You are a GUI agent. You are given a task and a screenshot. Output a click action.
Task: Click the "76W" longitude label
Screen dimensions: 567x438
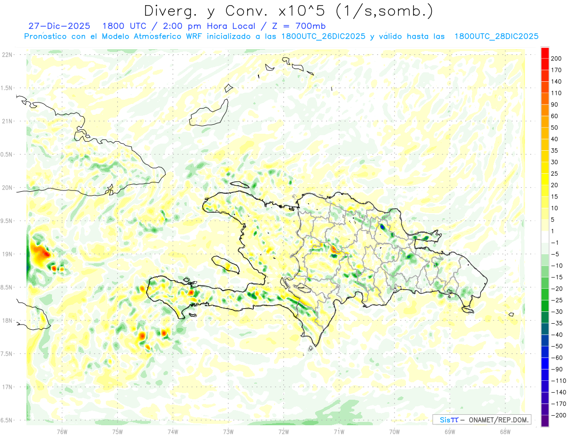pyautogui.click(x=62, y=431)
